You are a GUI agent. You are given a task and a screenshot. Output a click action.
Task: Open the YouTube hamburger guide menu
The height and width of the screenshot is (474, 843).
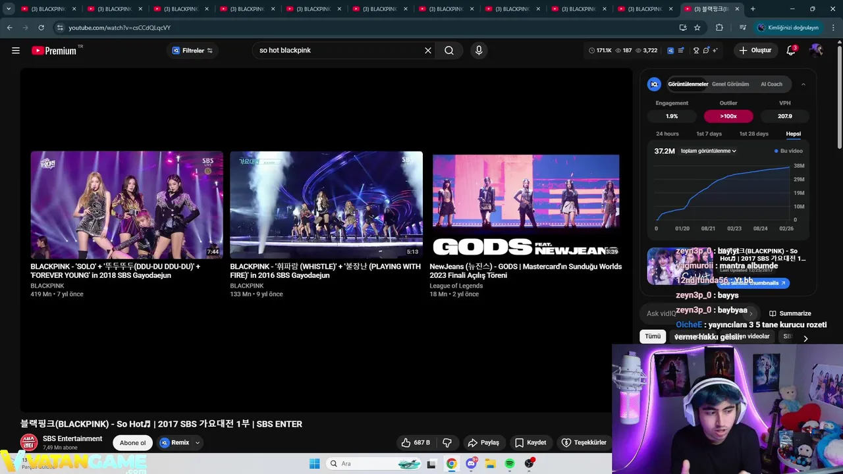pyautogui.click(x=16, y=50)
